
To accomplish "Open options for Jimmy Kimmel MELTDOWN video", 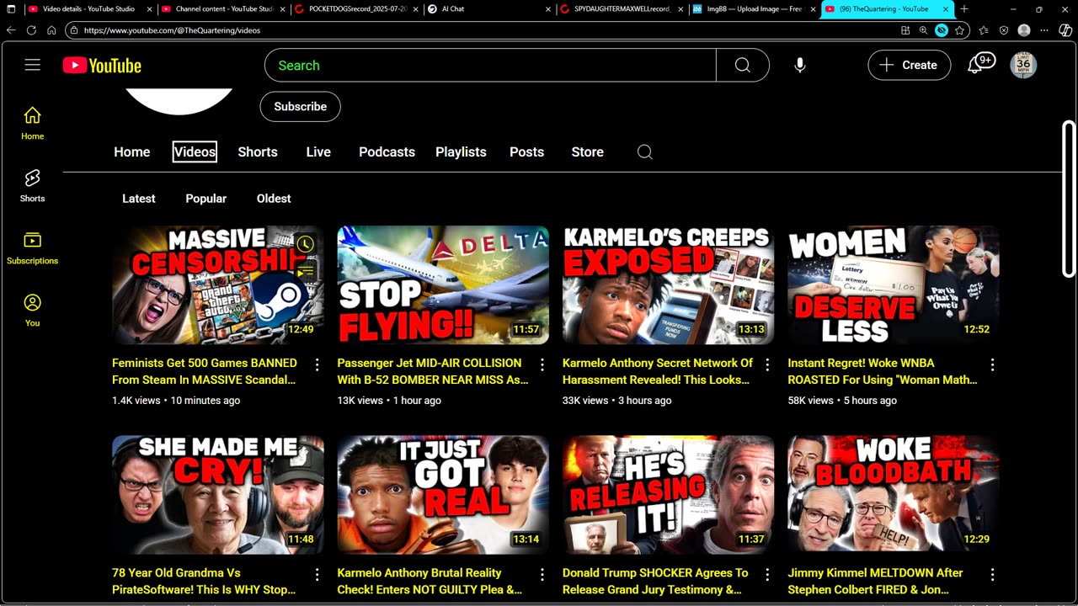I will click(992, 574).
